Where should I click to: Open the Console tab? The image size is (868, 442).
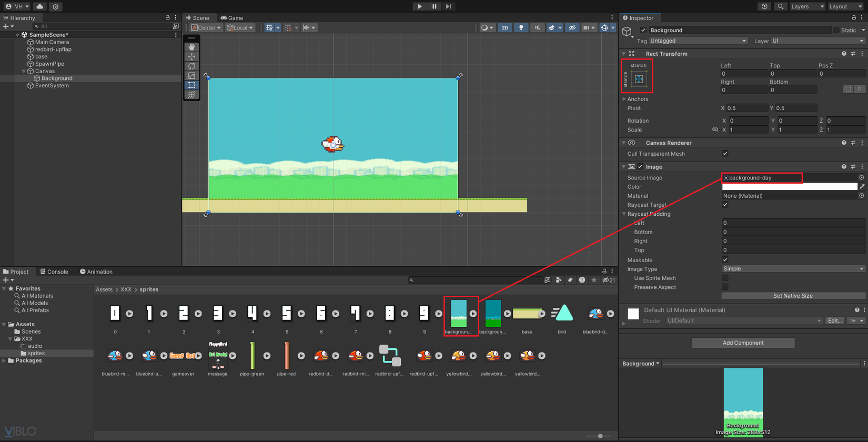(x=54, y=272)
